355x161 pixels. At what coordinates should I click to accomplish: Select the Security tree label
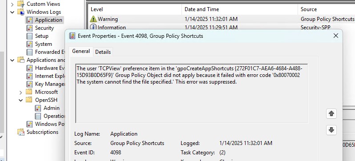tap(44, 28)
